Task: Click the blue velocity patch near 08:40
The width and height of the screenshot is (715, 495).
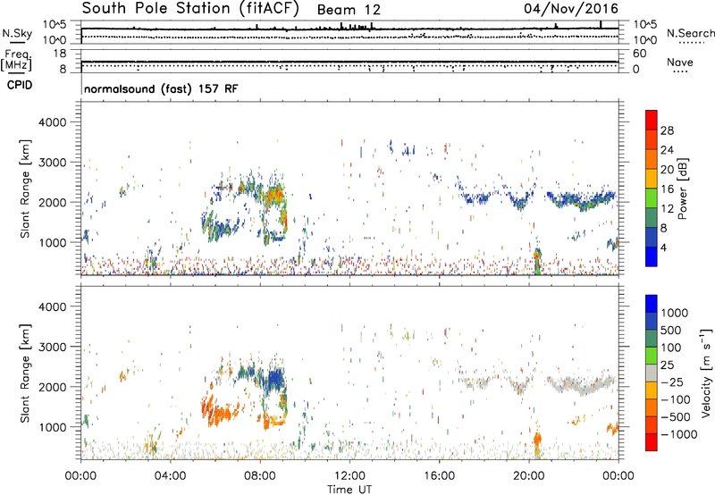Action: tap(275, 379)
